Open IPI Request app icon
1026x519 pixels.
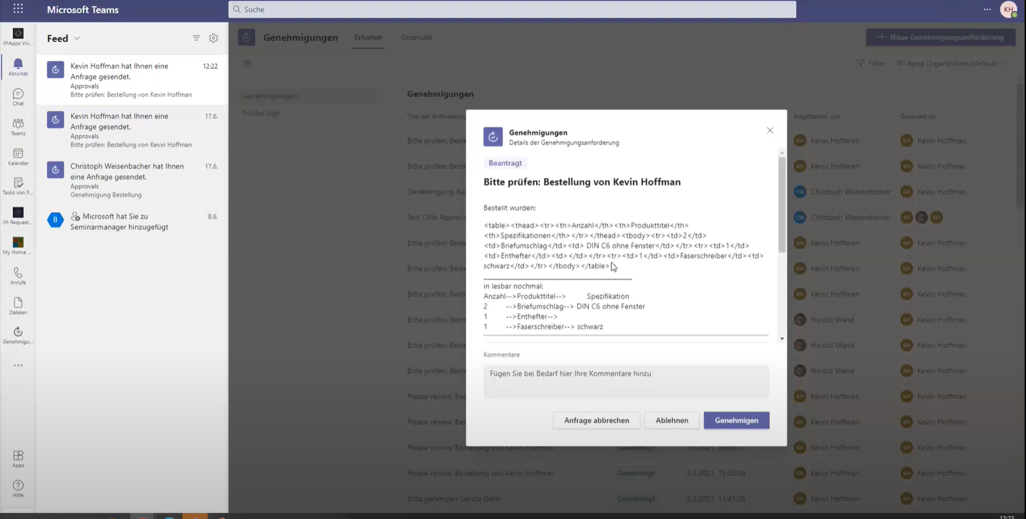[x=18, y=216]
